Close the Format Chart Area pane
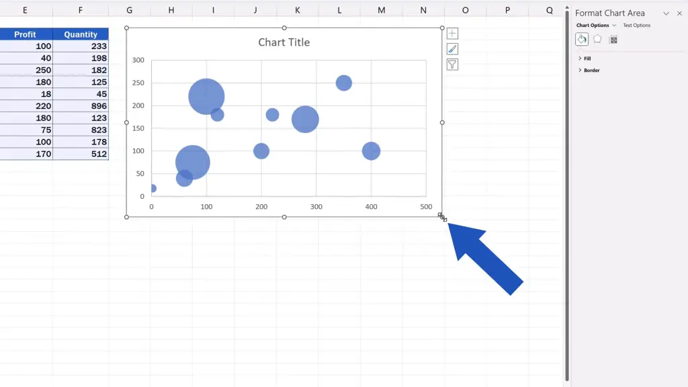The height and width of the screenshot is (387, 688). click(x=679, y=13)
